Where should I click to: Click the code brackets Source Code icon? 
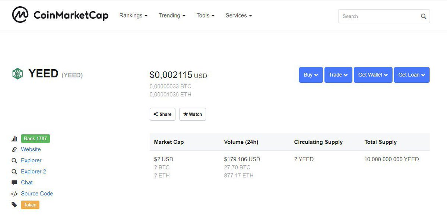pyautogui.click(x=15, y=194)
